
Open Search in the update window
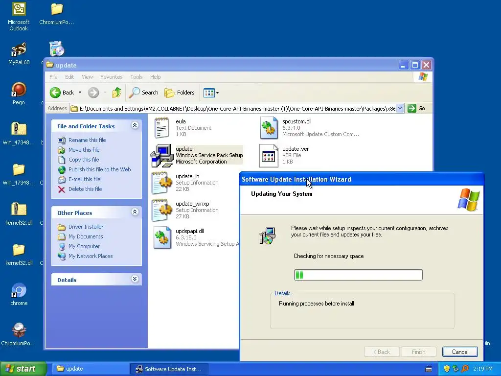pyautogui.click(x=143, y=93)
